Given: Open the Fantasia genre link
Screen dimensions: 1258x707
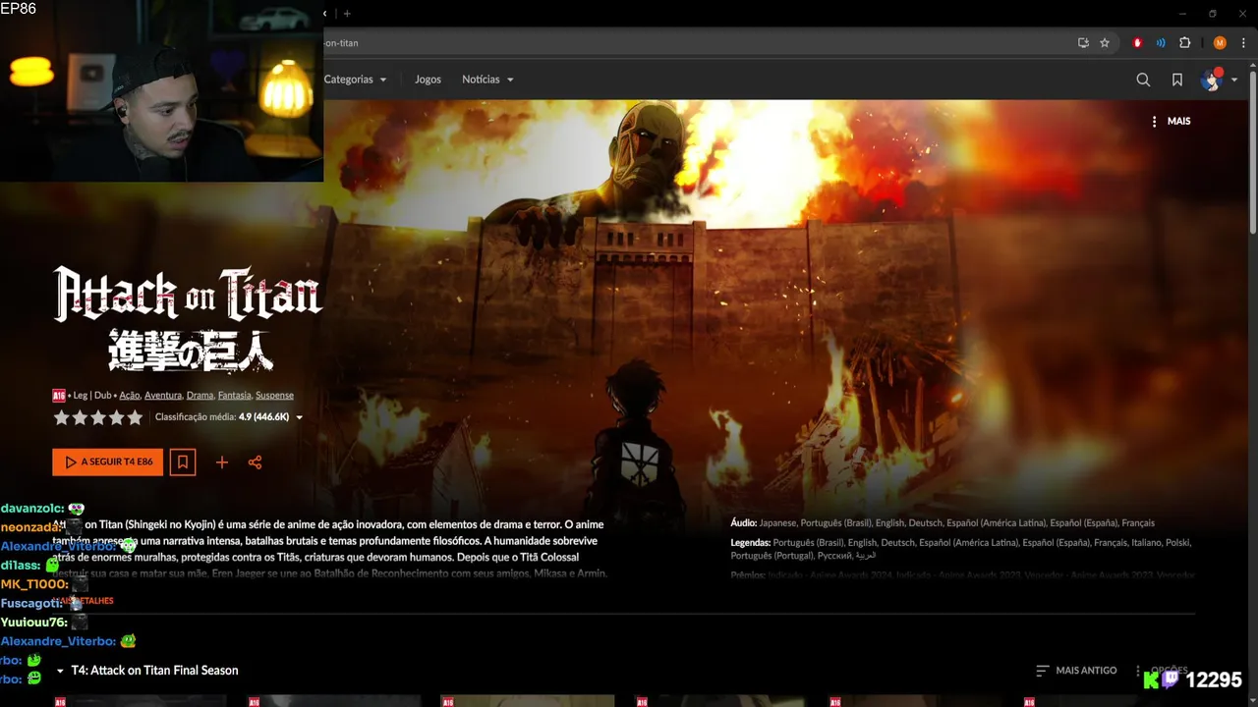Looking at the screenshot, I should click(x=235, y=396).
